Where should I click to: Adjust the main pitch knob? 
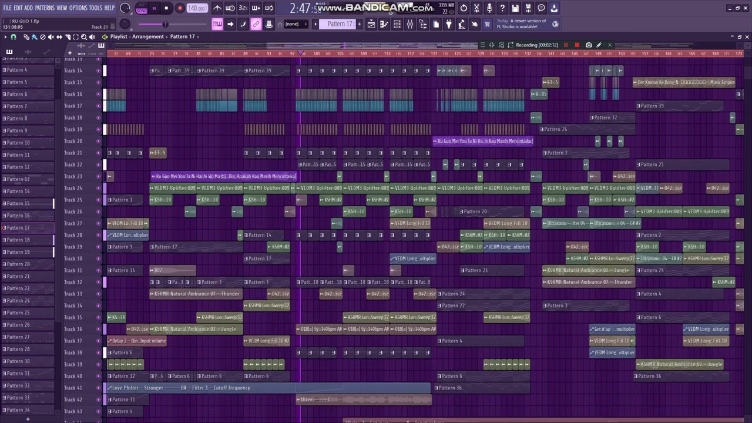tap(125, 24)
